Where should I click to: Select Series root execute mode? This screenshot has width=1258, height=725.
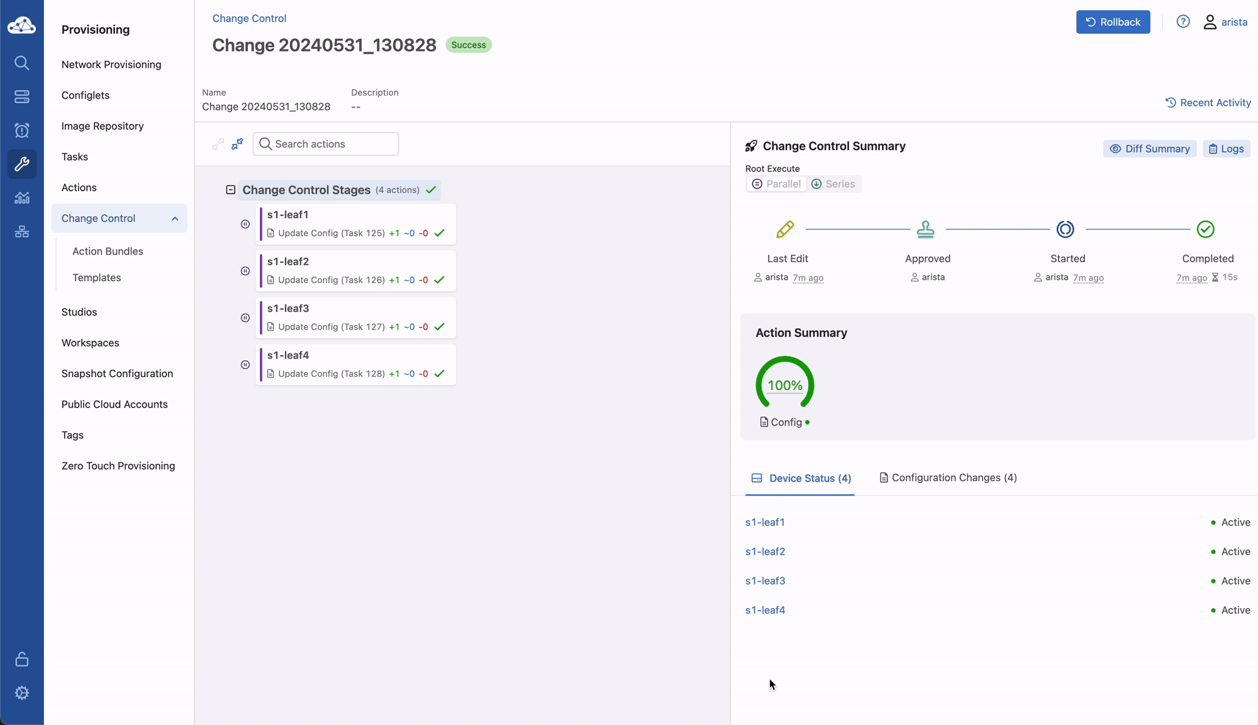click(x=833, y=184)
